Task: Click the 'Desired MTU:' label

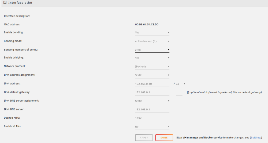Action: (x=12, y=118)
